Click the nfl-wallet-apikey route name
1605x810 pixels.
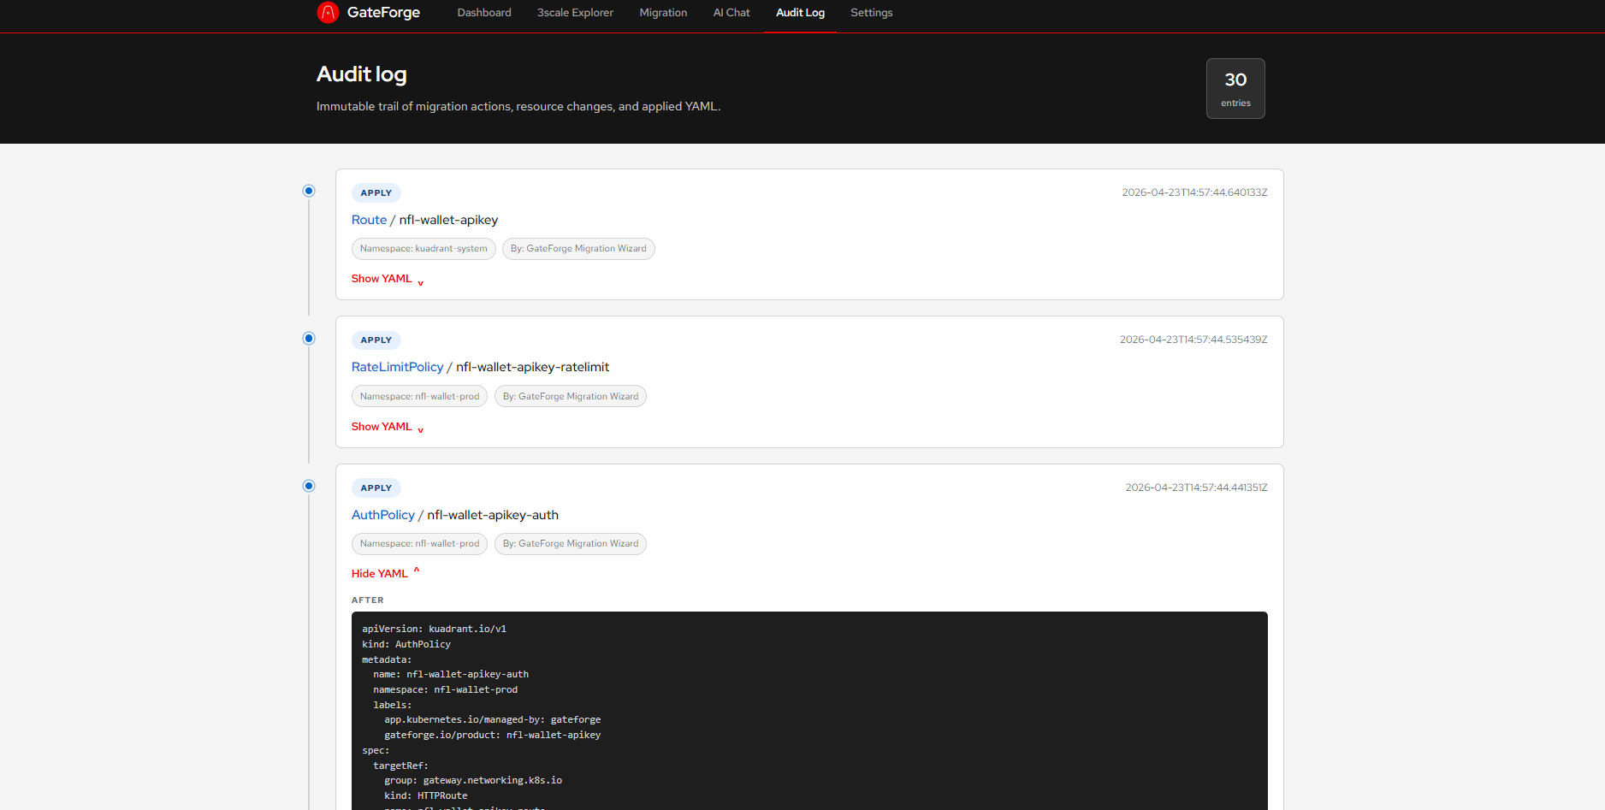coord(448,220)
